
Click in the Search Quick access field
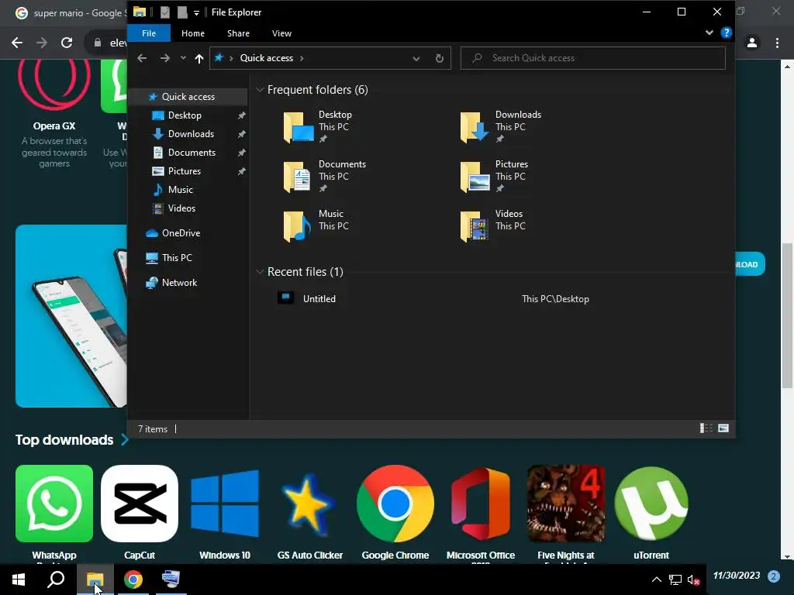tap(593, 58)
